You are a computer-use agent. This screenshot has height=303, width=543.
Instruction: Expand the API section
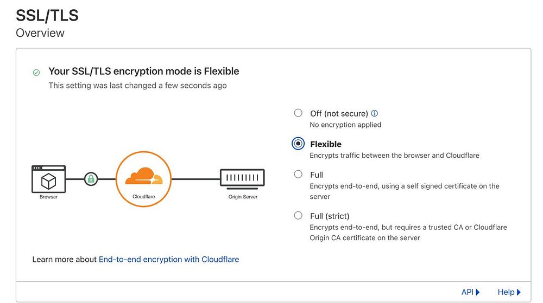(x=470, y=292)
